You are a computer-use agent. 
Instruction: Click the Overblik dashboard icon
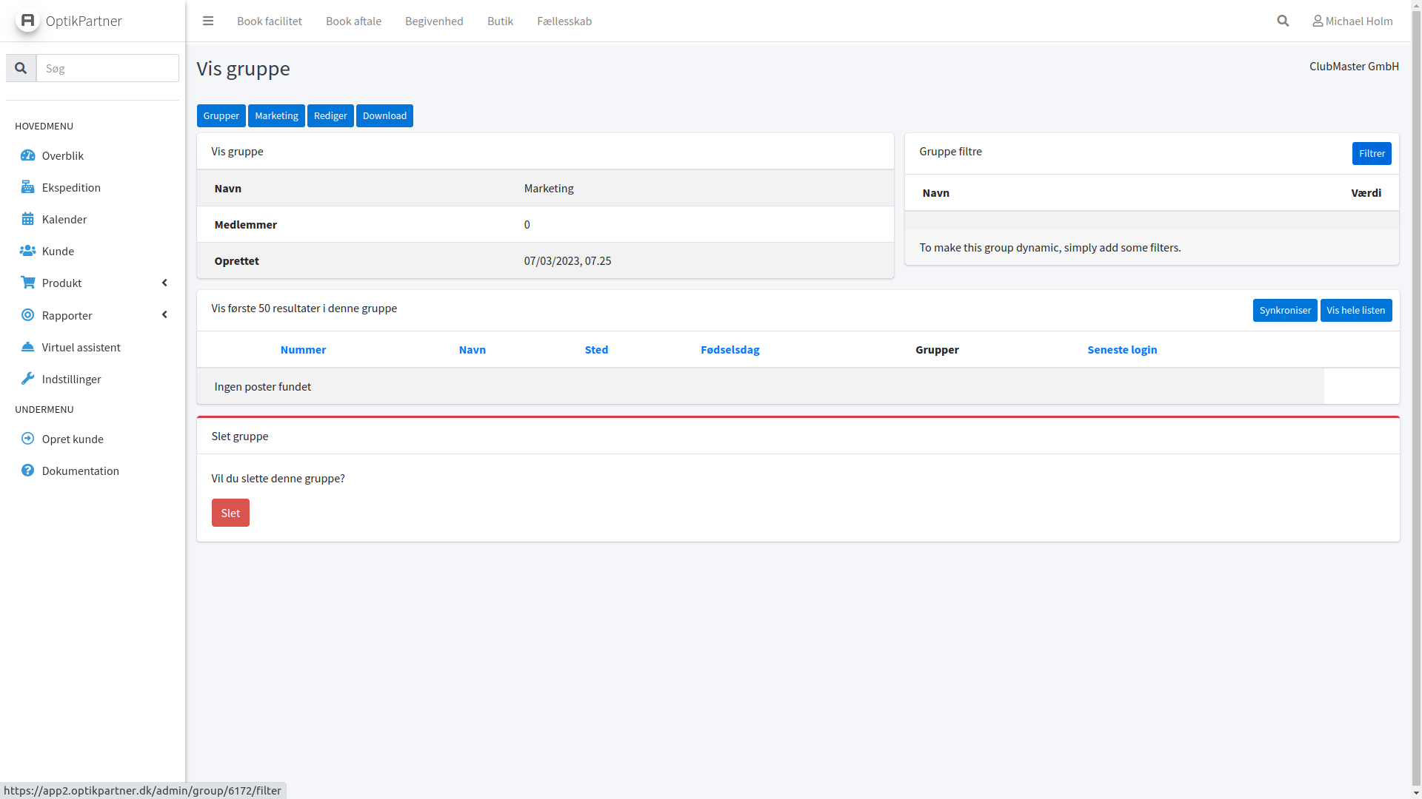[27, 155]
